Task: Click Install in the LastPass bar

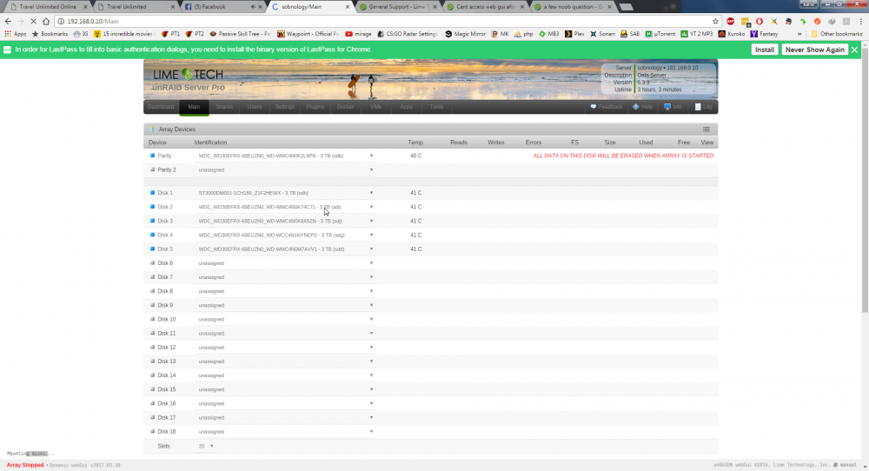Action: [x=764, y=50]
